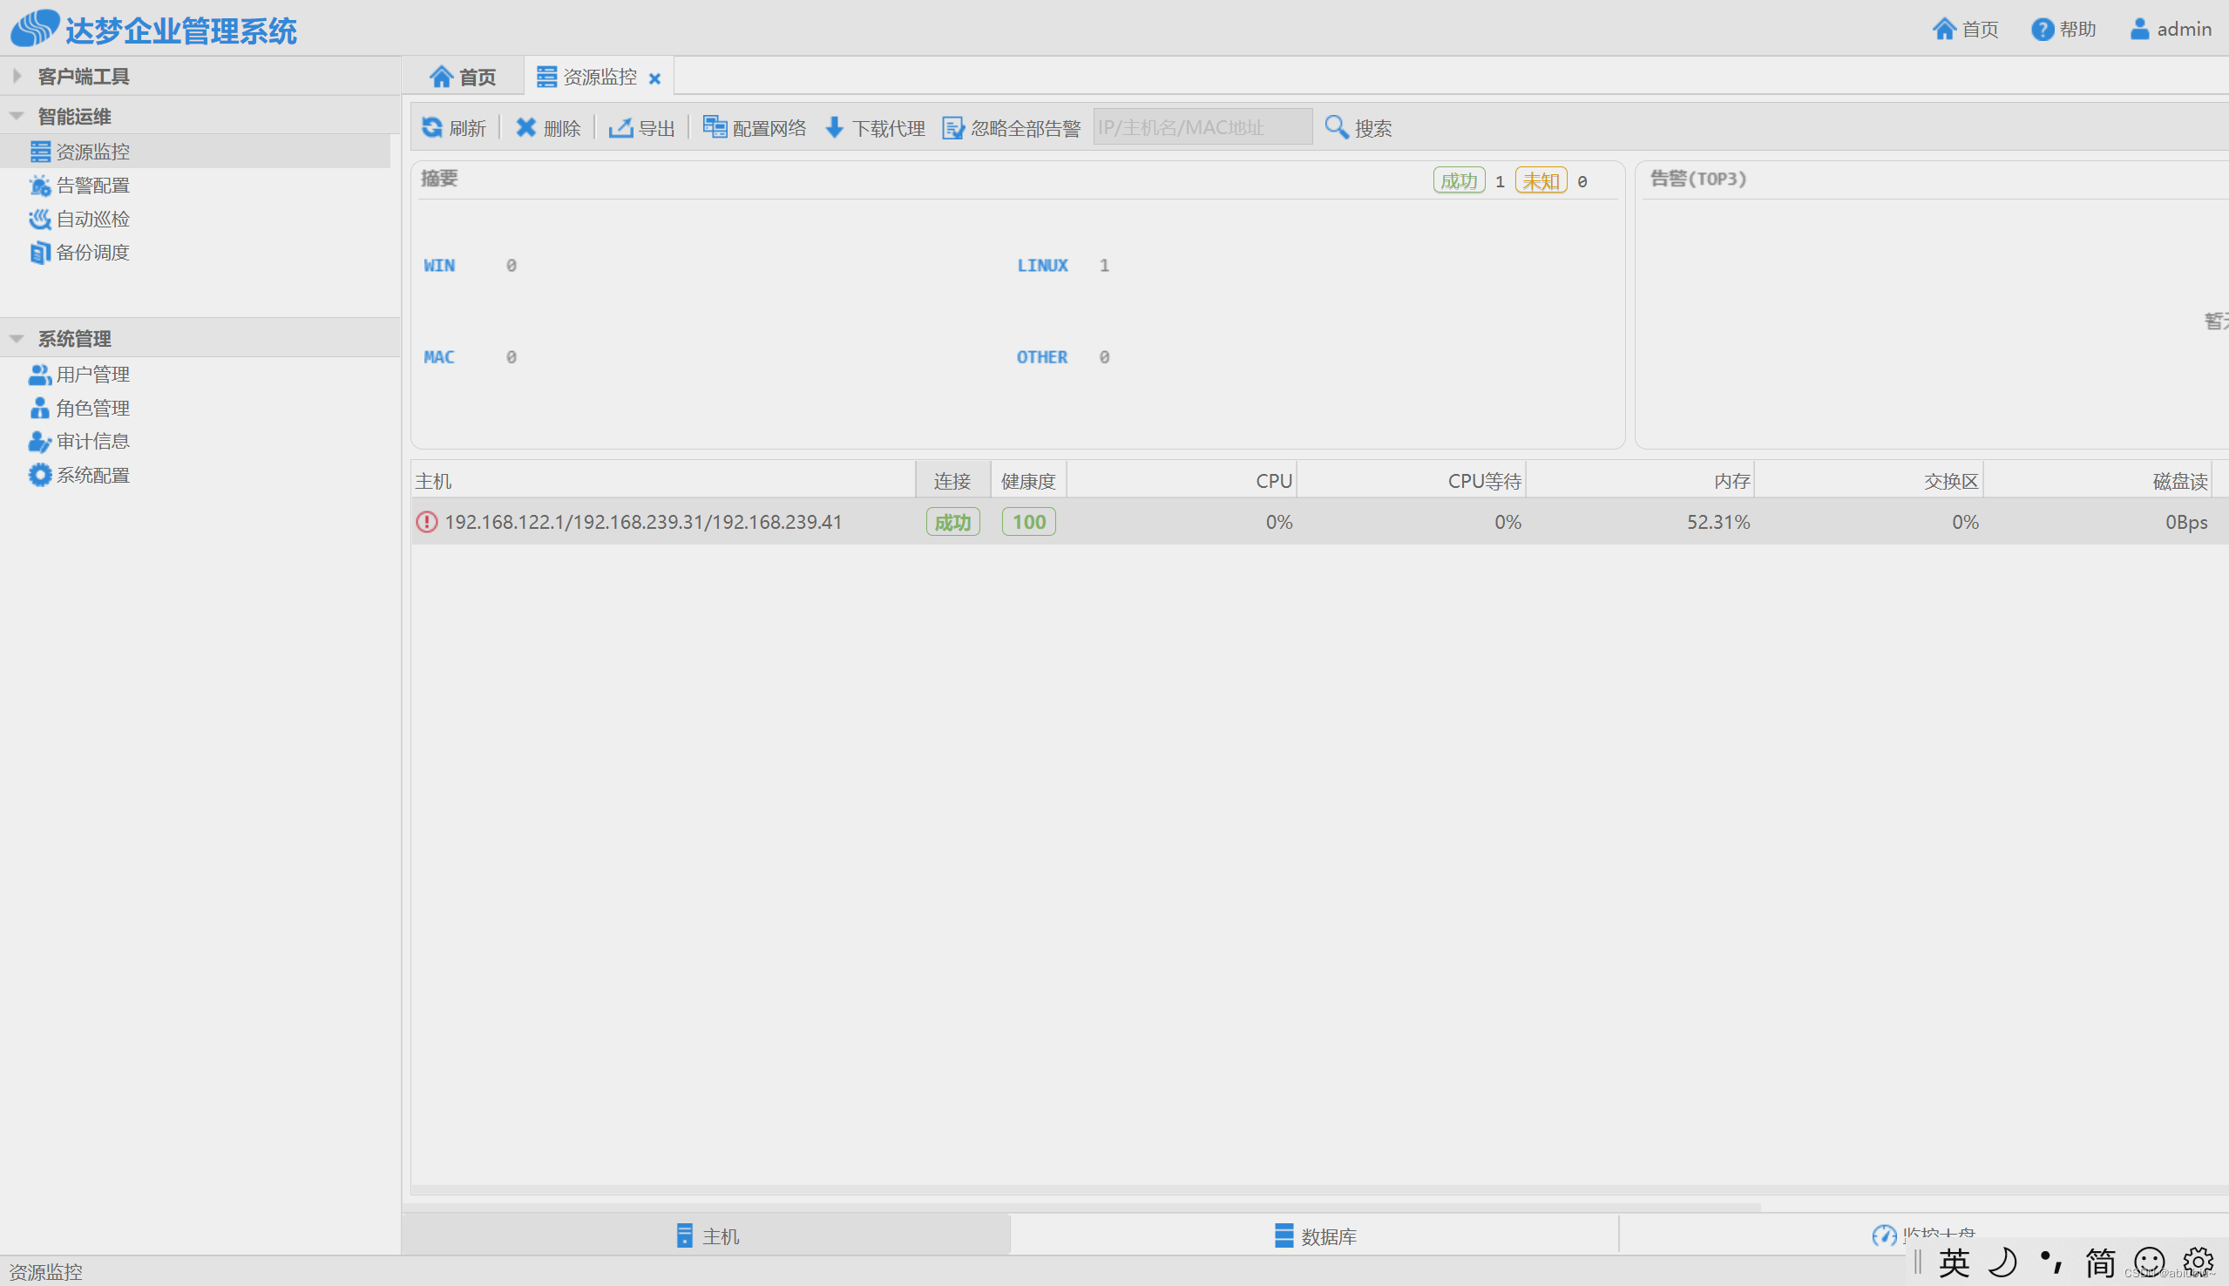Viewport: 2229px width, 1286px height.
Task: Click the 首页 home icon in header
Action: [1944, 29]
